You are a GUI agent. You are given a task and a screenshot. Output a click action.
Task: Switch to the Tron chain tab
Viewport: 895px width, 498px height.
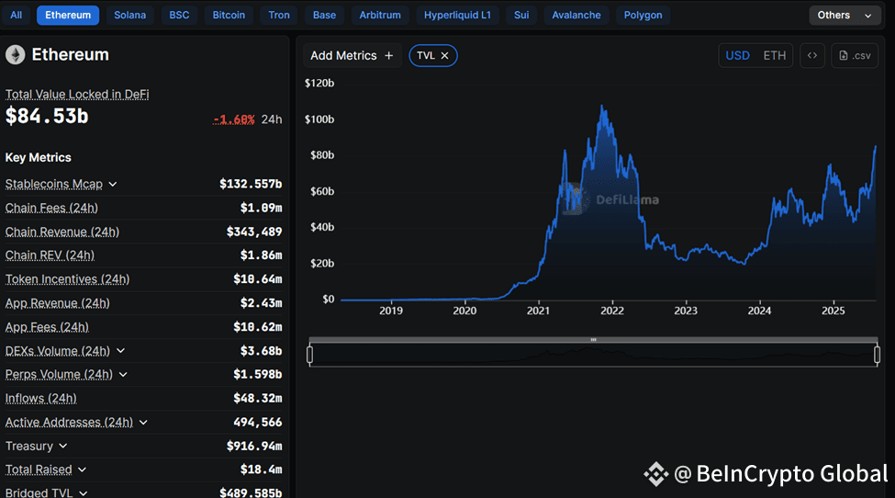[279, 16]
